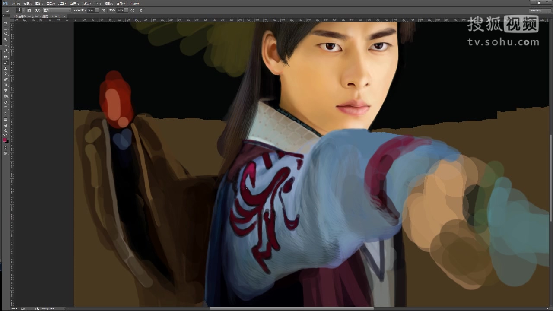
Task: Select the Lasso tool
Action: (6, 34)
